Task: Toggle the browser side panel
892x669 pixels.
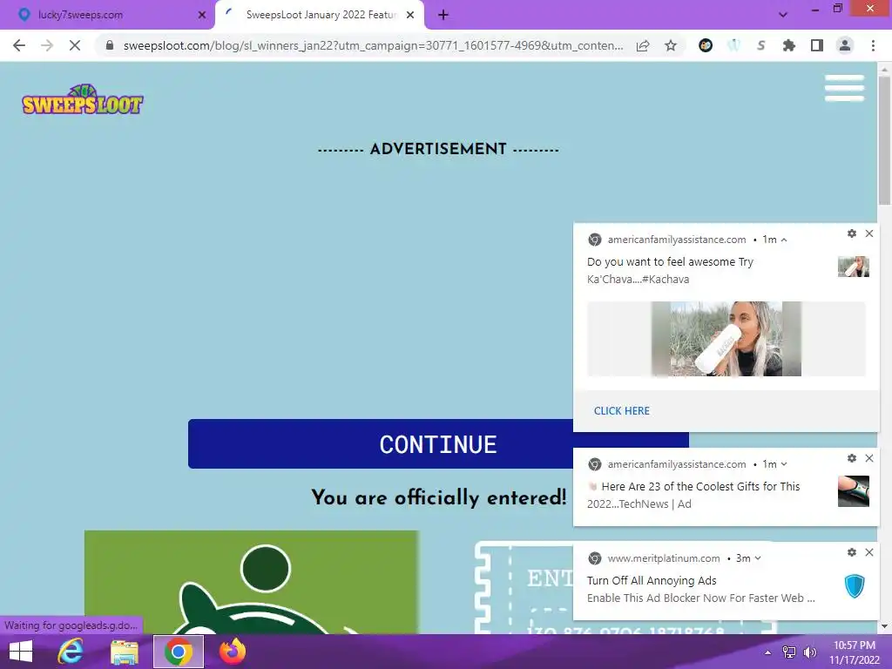Action: (x=817, y=45)
